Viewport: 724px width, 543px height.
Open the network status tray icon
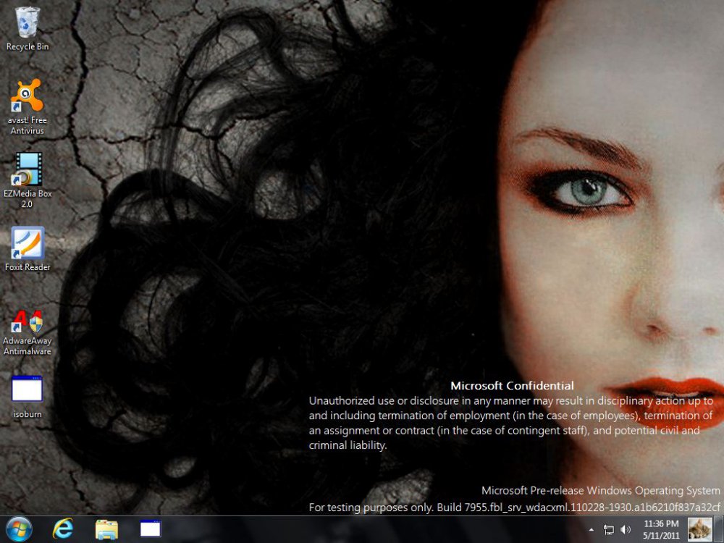coord(609,530)
